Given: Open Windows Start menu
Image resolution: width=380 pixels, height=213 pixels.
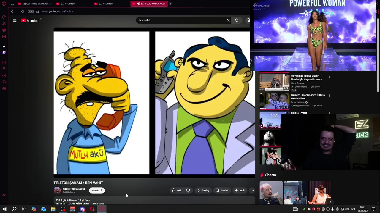Looking at the screenshot, I should coord(4,209).
